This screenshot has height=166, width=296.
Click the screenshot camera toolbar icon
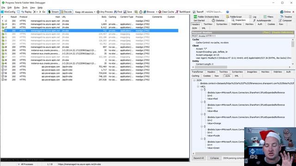[136, 12]
